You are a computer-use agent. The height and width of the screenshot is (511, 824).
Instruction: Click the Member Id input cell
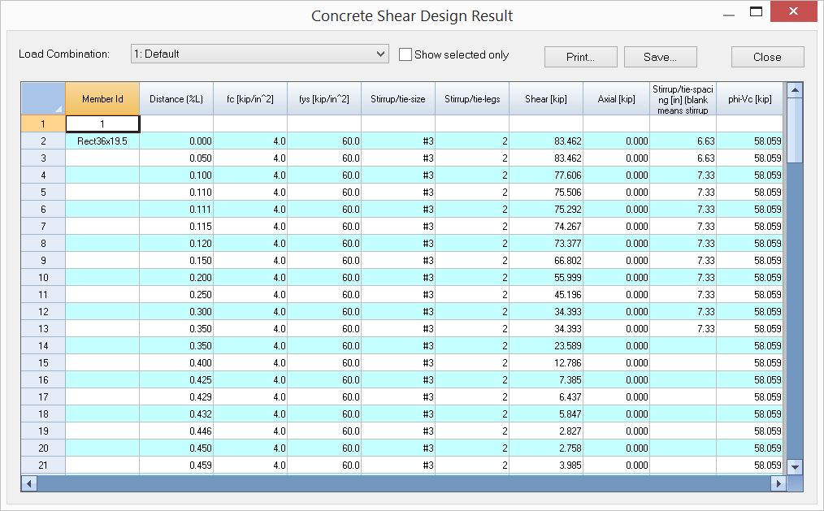[102, 123]
